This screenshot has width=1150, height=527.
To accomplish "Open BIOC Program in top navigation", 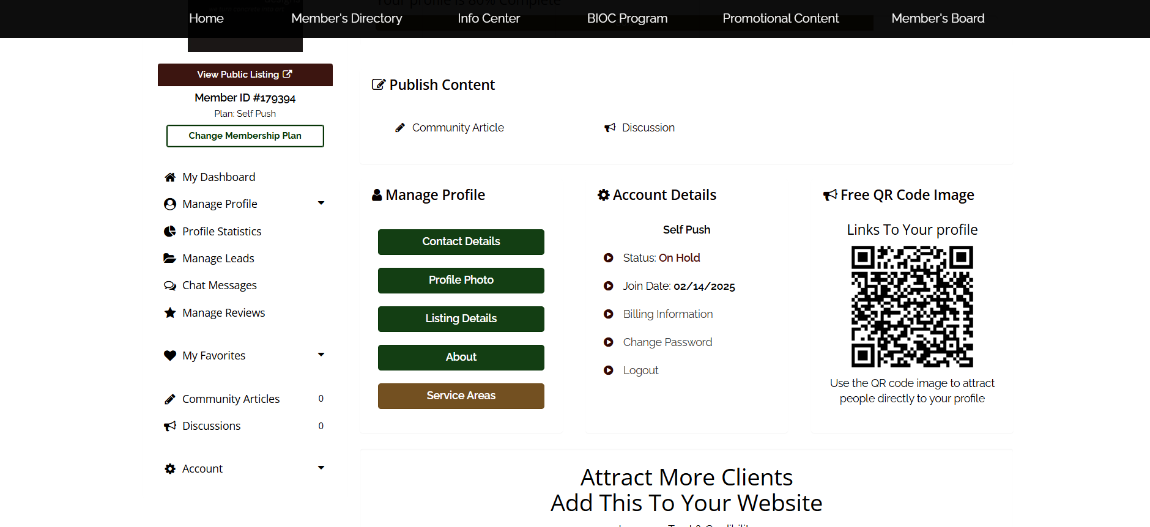I will pyautogui.click(x=627, y=18).
